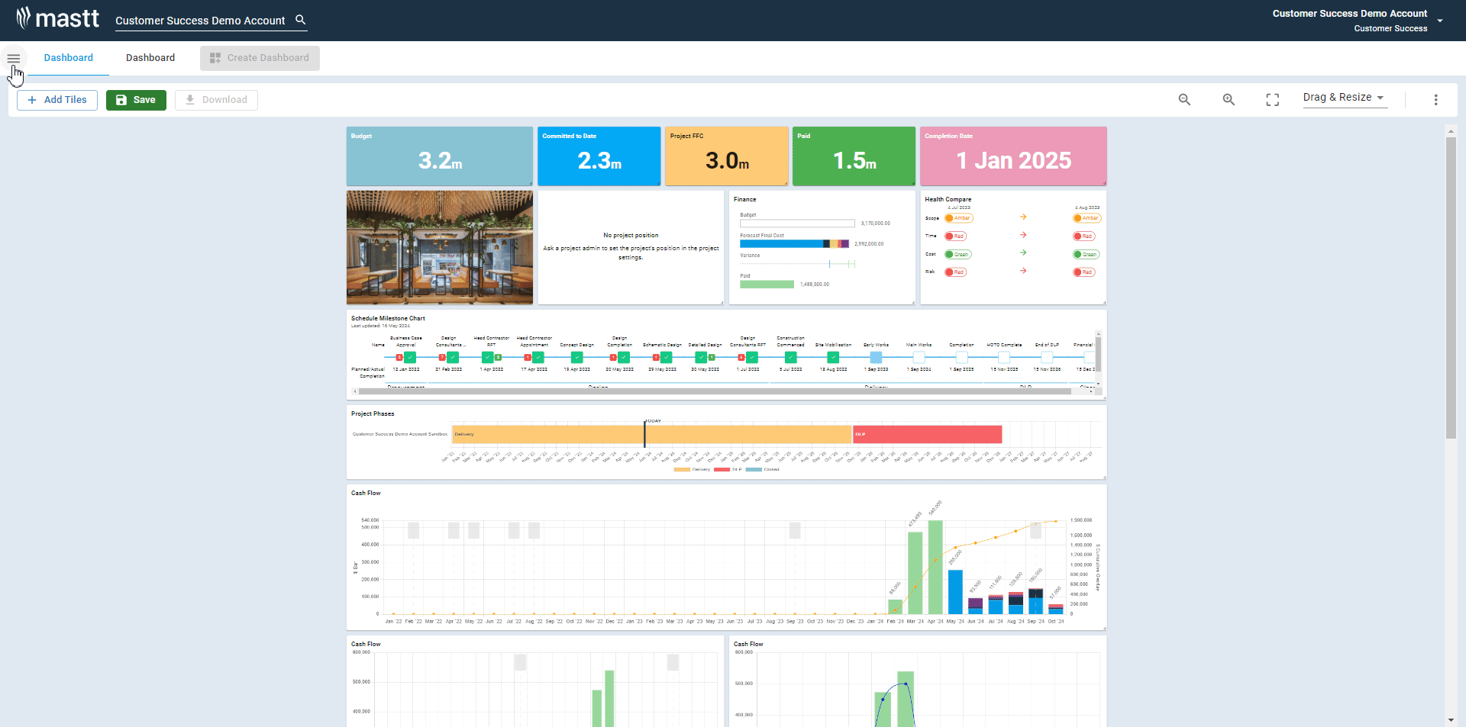This screenshot has height=727, width=1466.
Task: Select the second Dashboard tab
Action: 150,58
